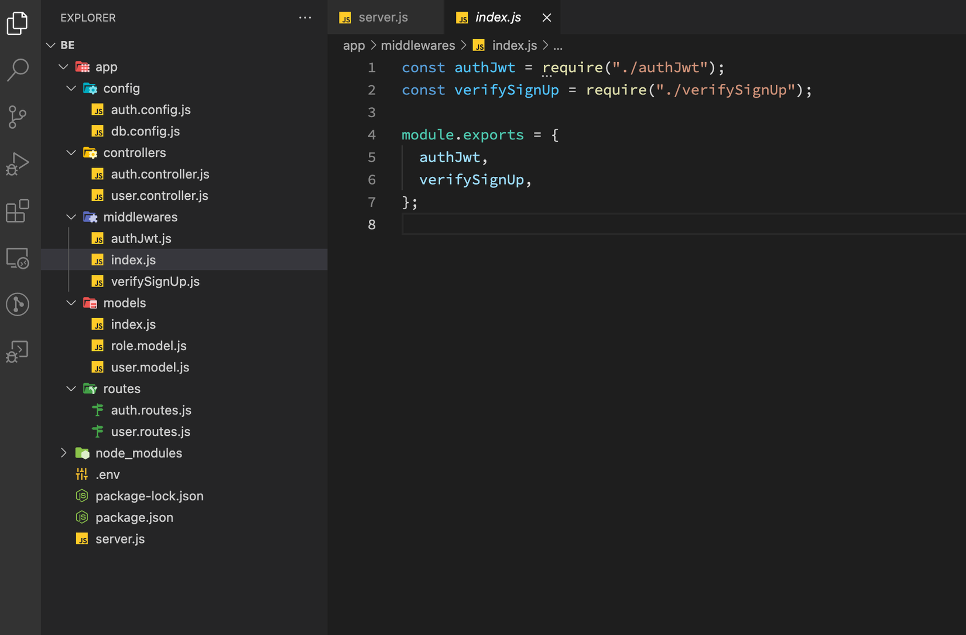
Task: Collapse the config folder chevron
Action: [71, 88]
